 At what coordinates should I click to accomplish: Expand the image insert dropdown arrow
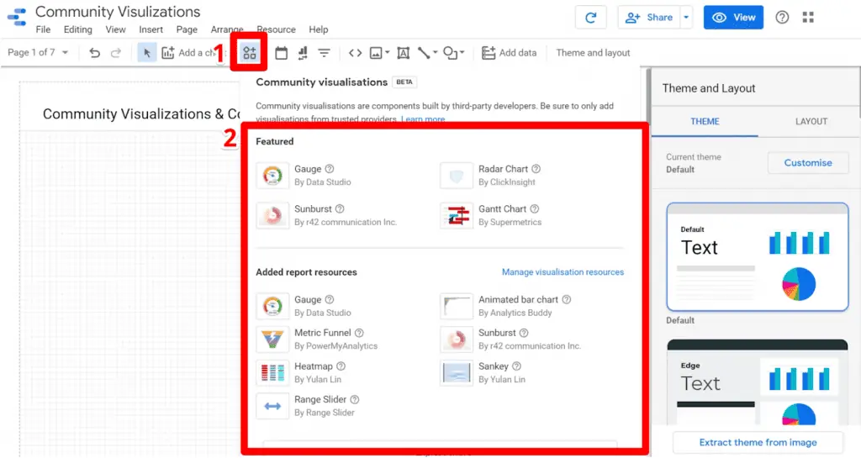[x=387, y=53]
